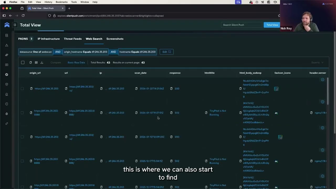Click copy icon beside 2026-01-13T19:27:01Z
Screen dimensions: 336x189
(136, 113)
